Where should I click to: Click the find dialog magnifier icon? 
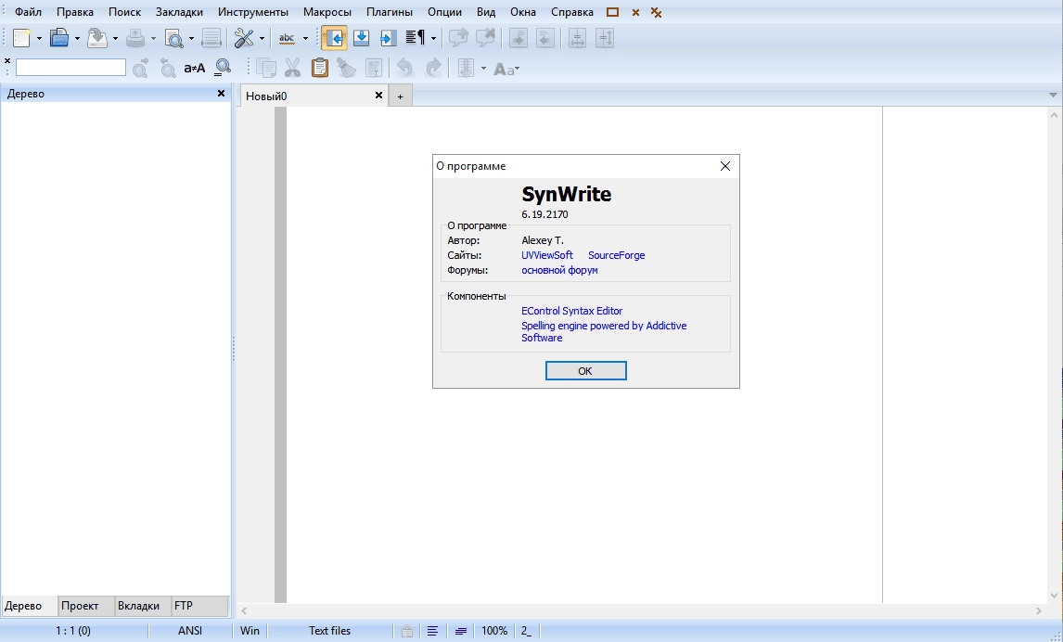pyautogui.click(x=223, y=68)
